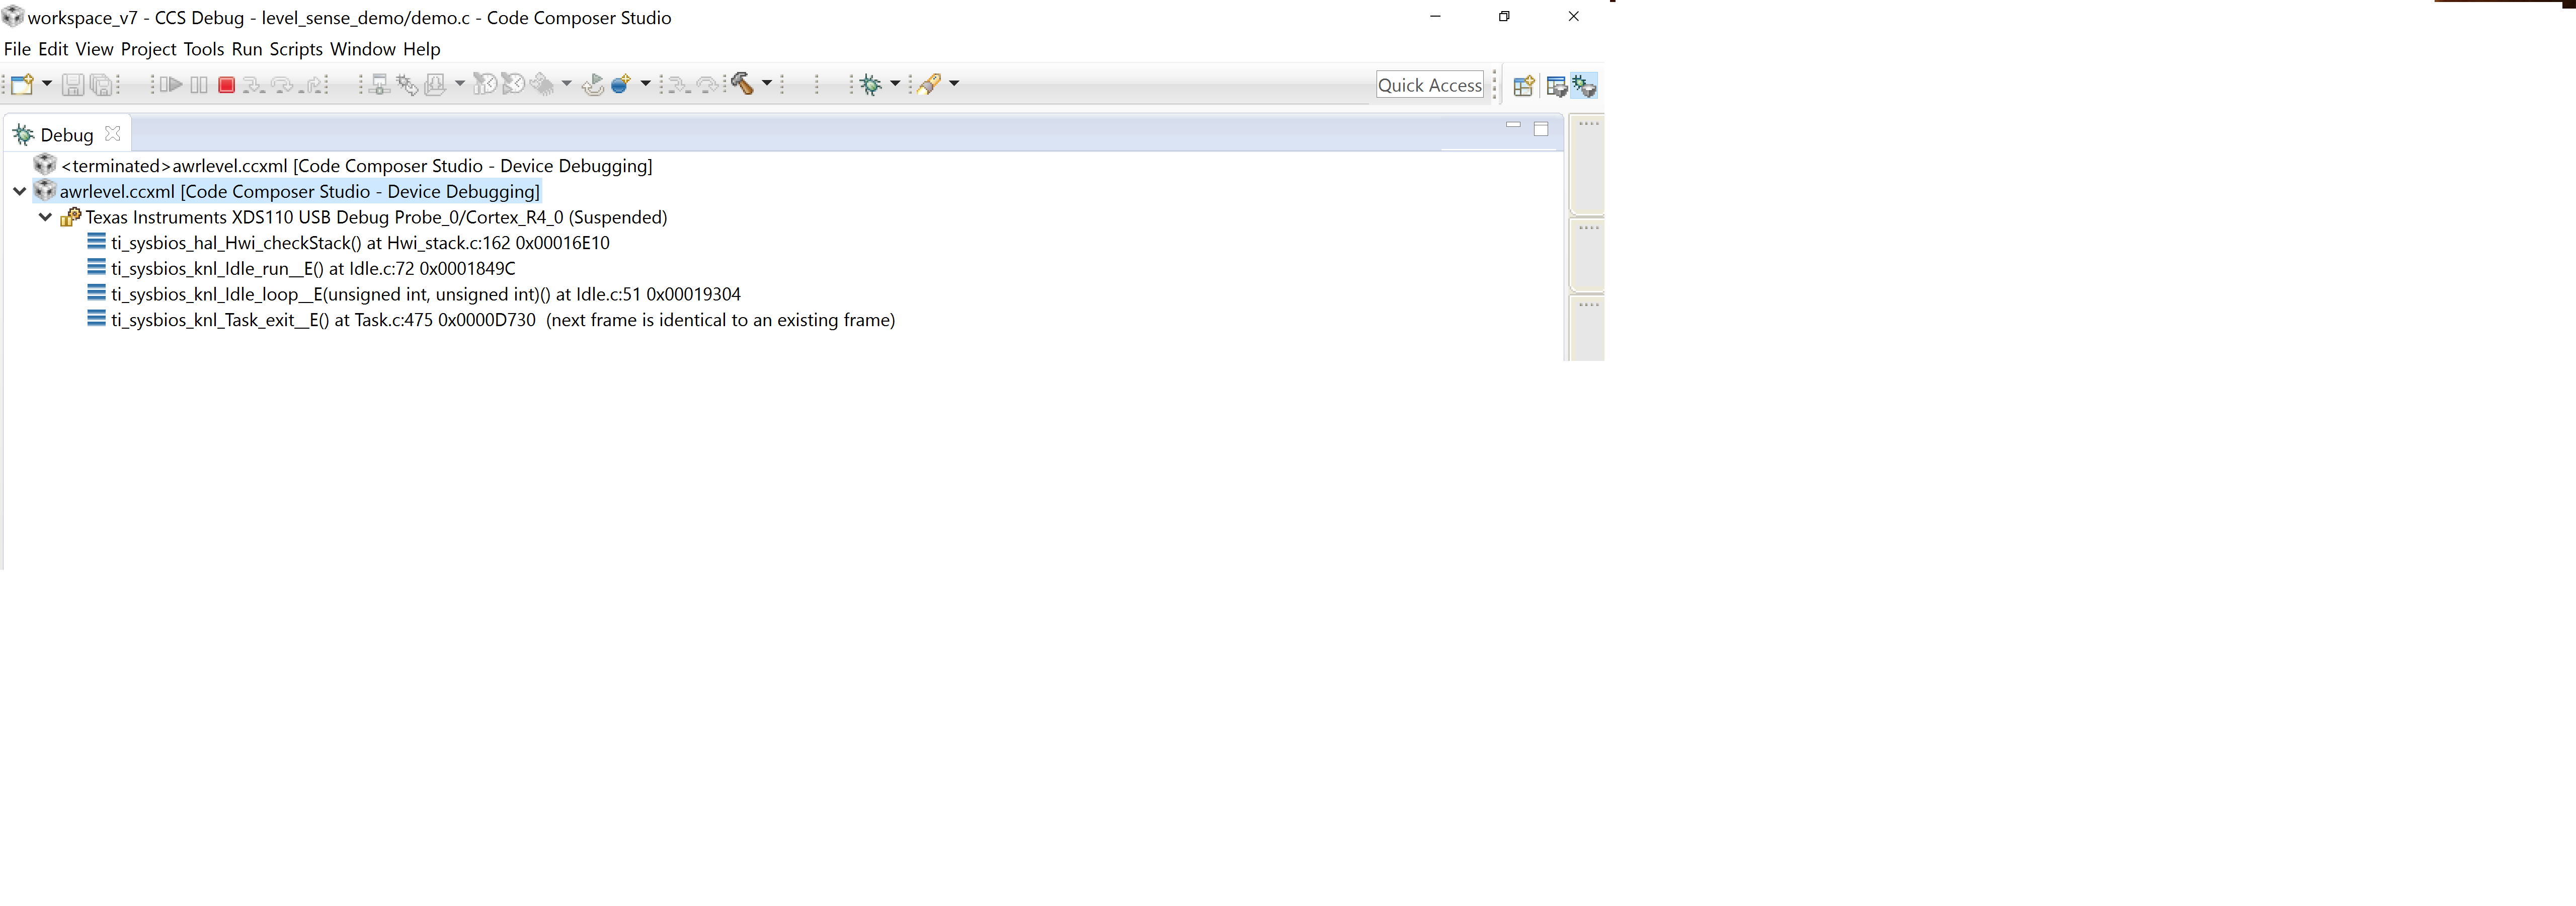Image resolution: width=2576 pixels, height=906 pixels.
Task: Click the green bug Debug icon
Action: pyautogui.click(x=871, y=85)
